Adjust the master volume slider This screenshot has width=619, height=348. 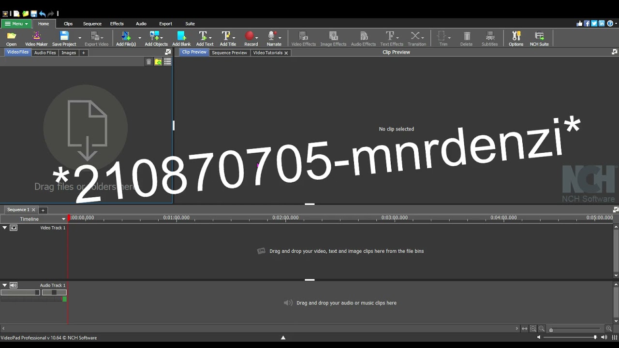tap(571, 337)
